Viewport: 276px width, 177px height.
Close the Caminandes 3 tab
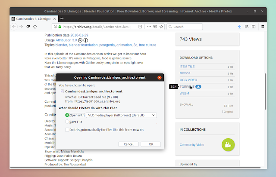[x=55, y=19]
